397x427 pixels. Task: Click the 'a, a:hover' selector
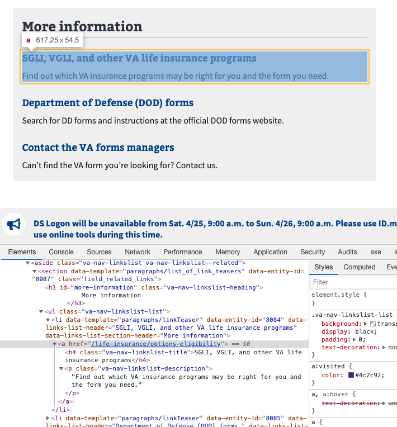point(330,394)
